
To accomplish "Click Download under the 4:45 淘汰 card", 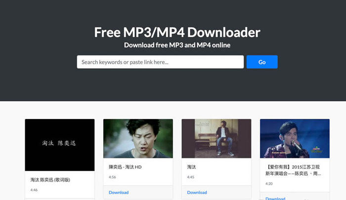I will click(197, 193).
